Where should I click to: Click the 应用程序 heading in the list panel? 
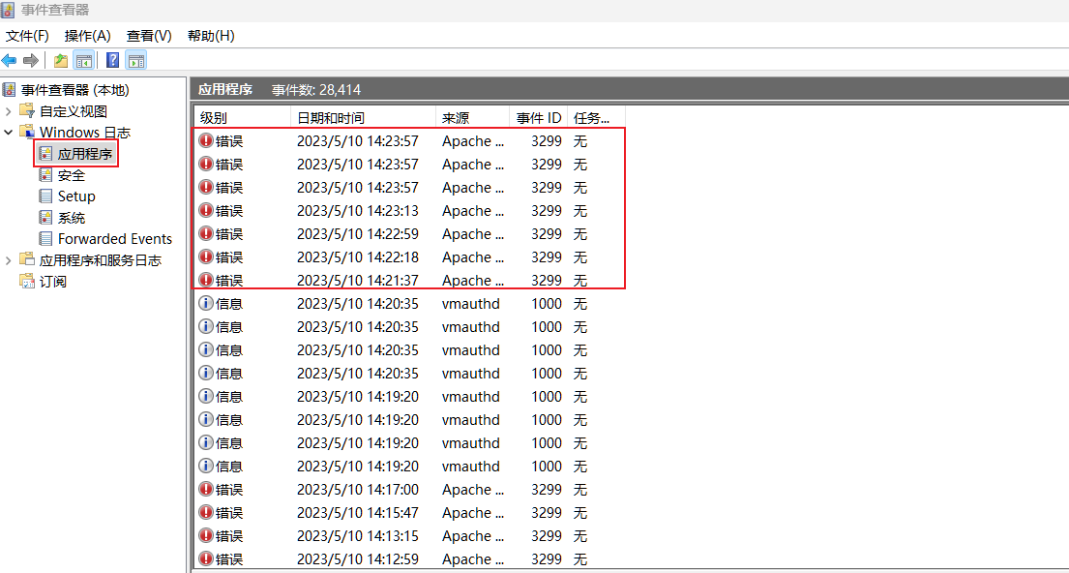click(x=225, y=89)
